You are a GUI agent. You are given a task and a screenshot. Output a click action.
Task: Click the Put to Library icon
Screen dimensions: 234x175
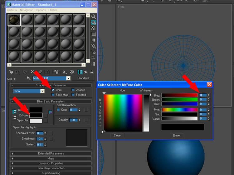point(56,72)
